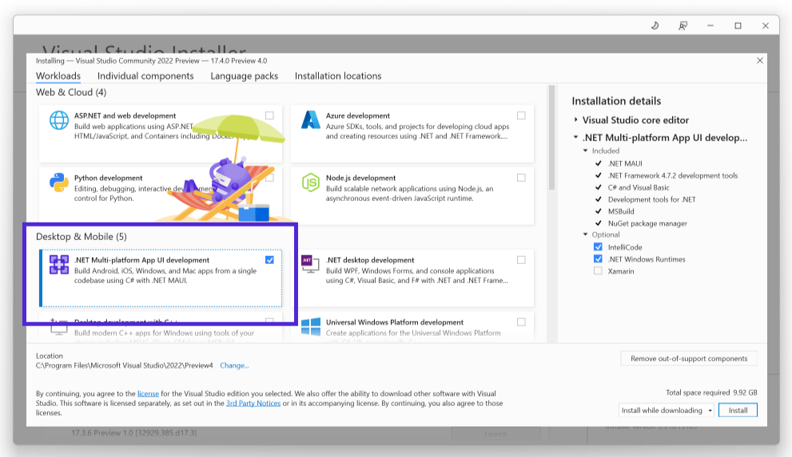Click the Python development logo icon

59,183
